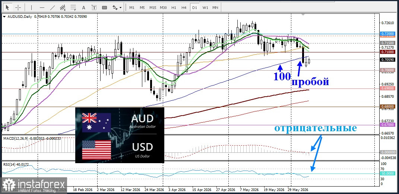Click the RSI(14) indicator label
Image resolution: width=399 pixels, height=194 pixels.
click(9, 164)
